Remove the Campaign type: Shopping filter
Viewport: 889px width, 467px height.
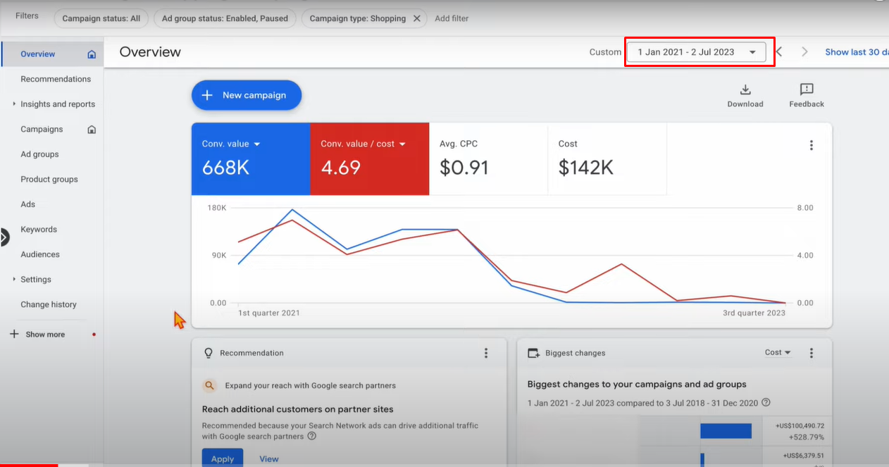[417, 18]
